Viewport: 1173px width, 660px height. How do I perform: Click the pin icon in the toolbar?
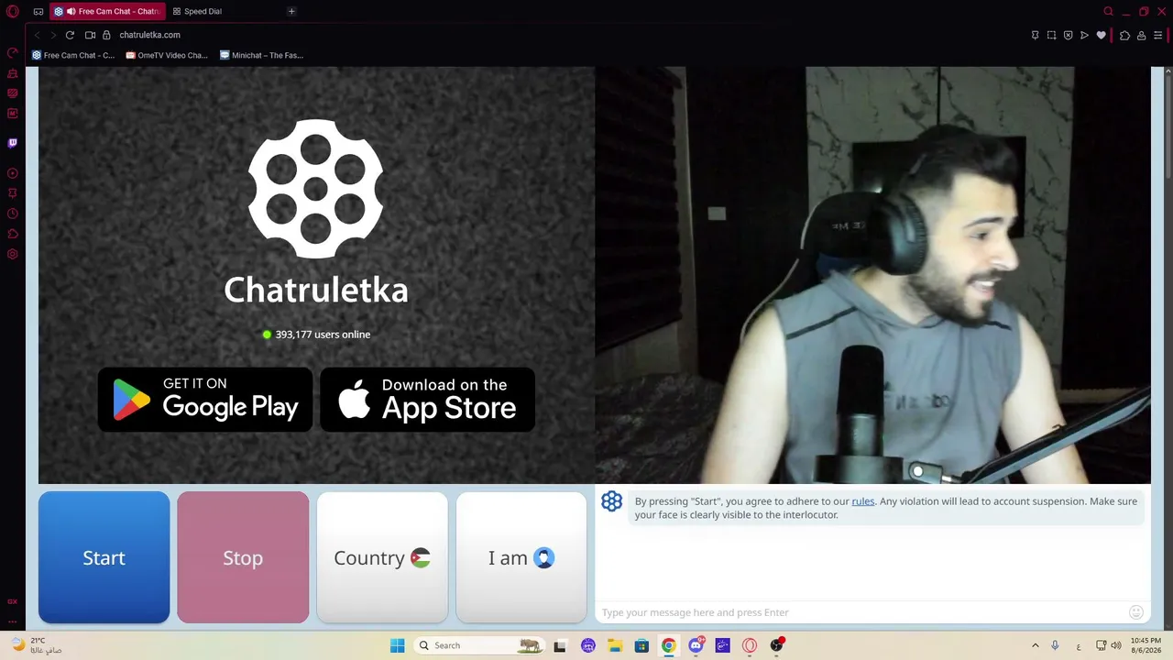[1035, 35]
